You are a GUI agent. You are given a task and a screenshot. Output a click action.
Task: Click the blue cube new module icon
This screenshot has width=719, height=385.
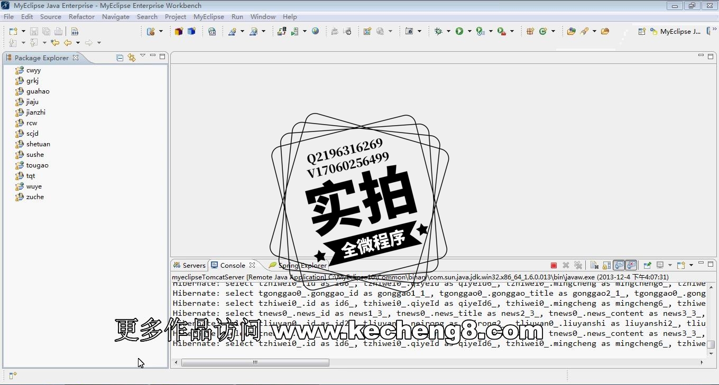pos(191,32)
